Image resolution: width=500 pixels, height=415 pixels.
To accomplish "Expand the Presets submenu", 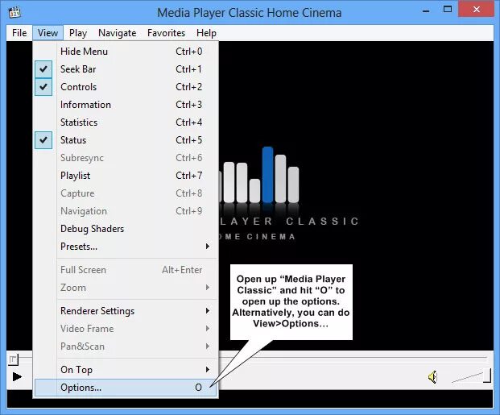I will pos(126,247).
